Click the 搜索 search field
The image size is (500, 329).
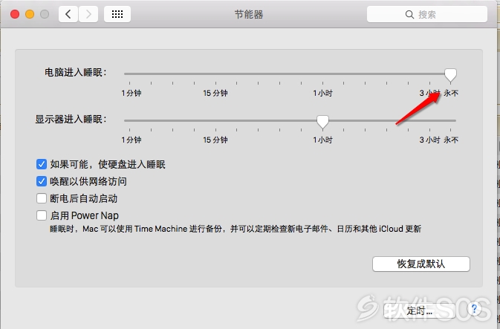click(x=427, y=14)
